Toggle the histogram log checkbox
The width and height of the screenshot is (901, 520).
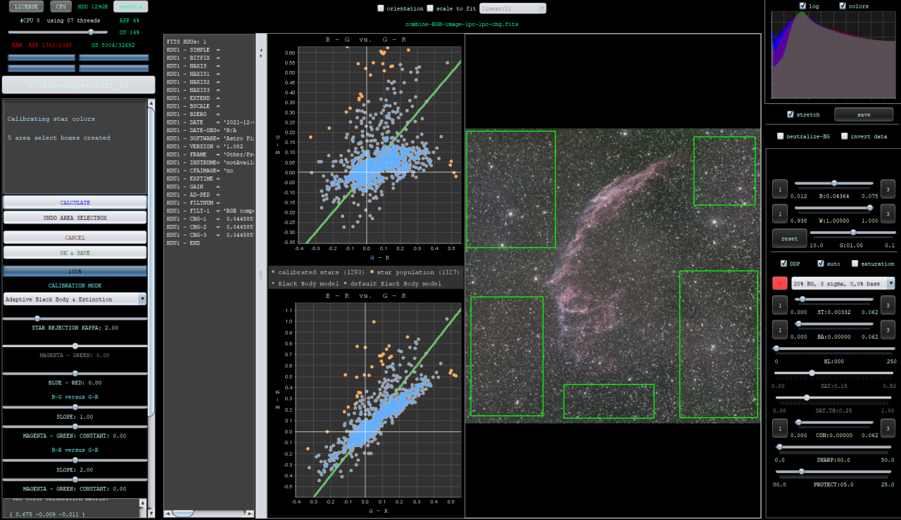coord(802,6)
